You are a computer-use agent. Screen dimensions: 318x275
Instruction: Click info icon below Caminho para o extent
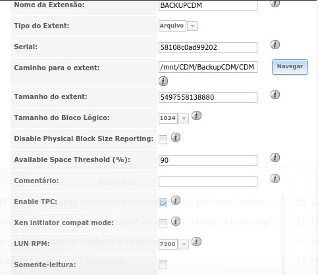click(163, 81)
